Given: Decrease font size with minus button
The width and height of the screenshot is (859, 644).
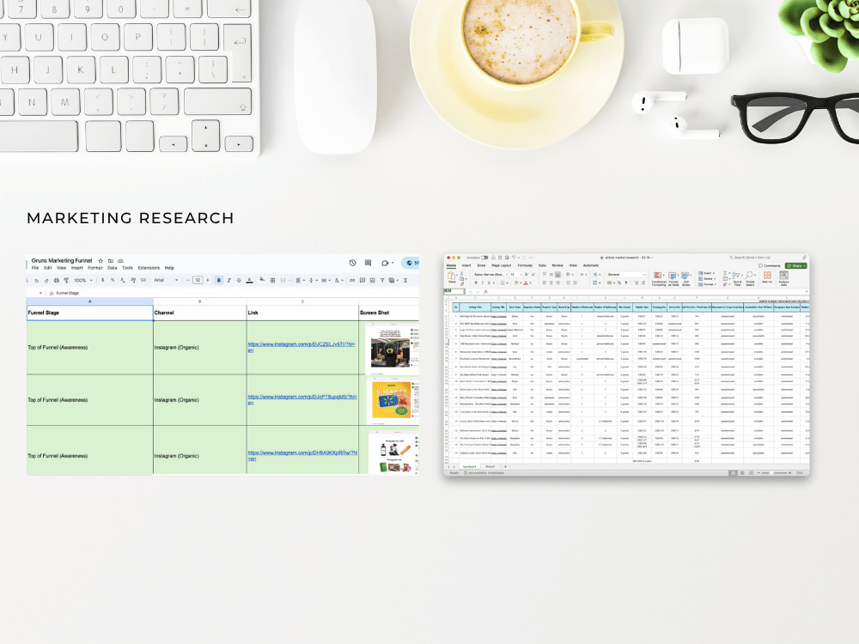Looking at the screenshot, I should (x=187, y=280).
